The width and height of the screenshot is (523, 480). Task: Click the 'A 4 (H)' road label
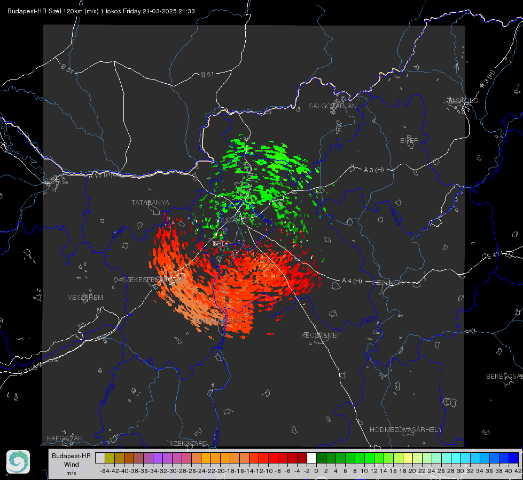click(x=352, y=281)
